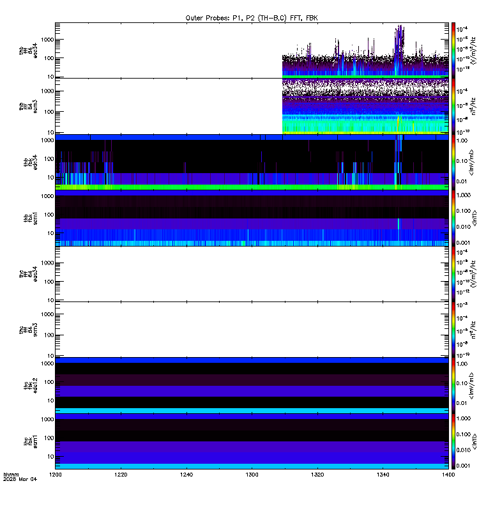Click the '1000' y-axis tick of thb eac34
479x511 pixels.
point(47,40)
